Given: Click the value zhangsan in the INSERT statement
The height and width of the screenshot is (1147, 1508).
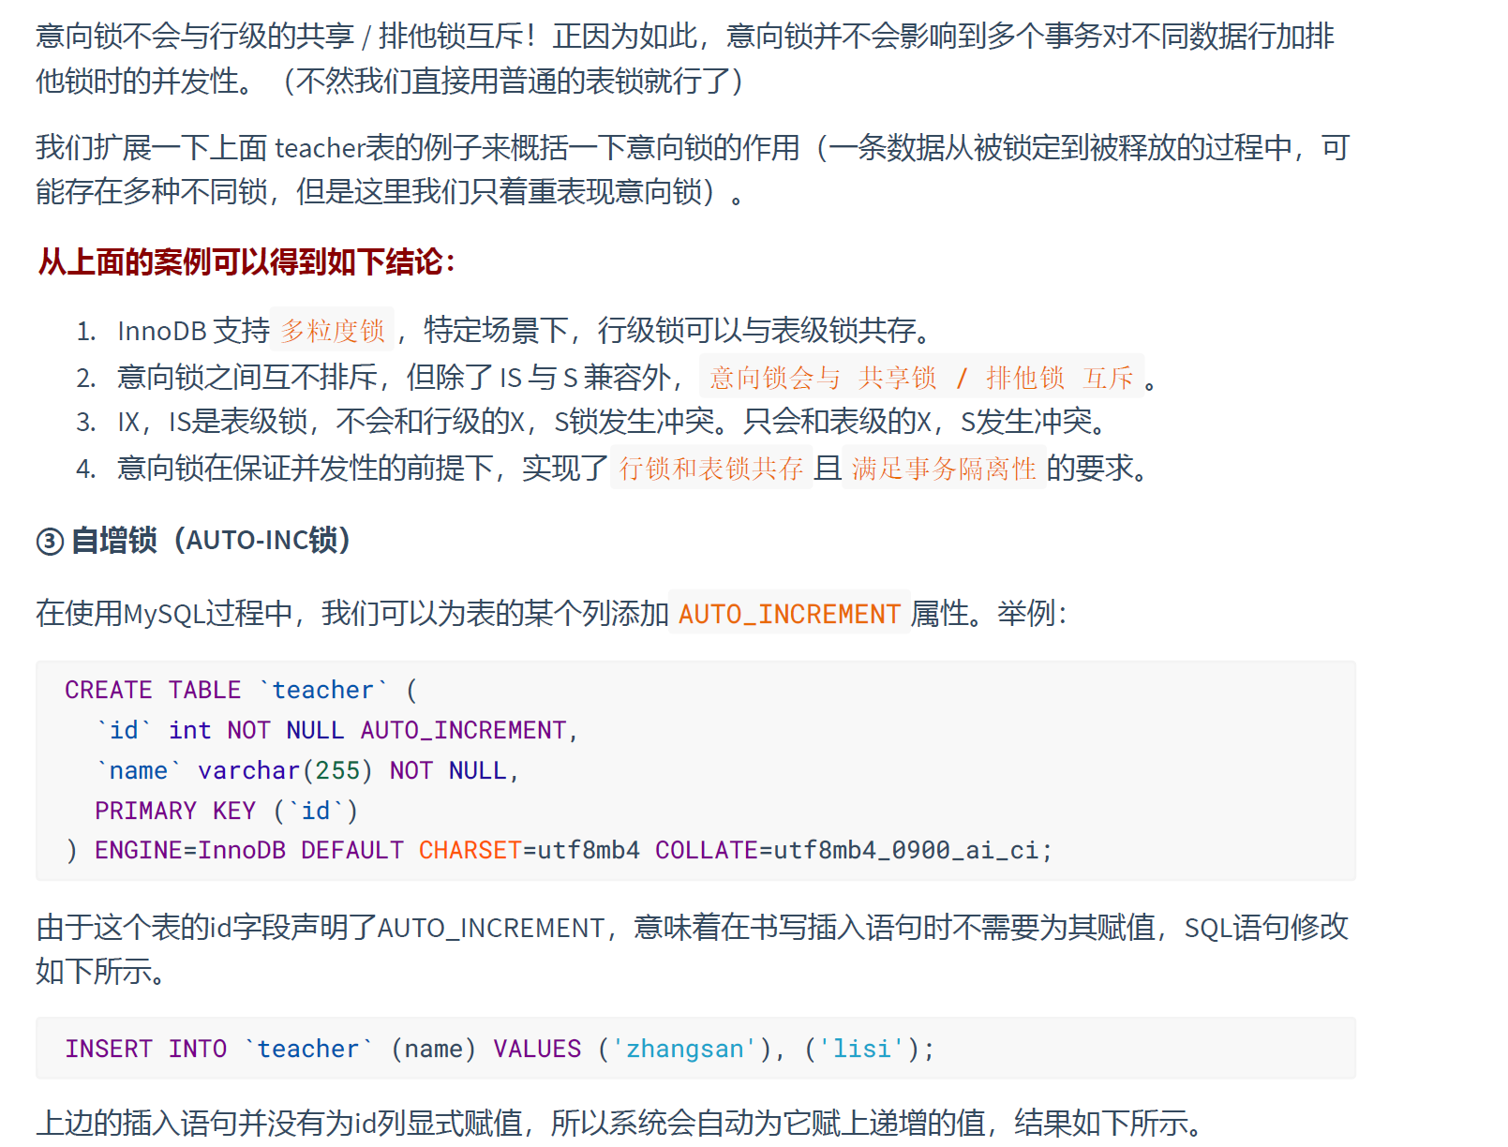Looking at the screenshot, I should (x=685, y=1049).
